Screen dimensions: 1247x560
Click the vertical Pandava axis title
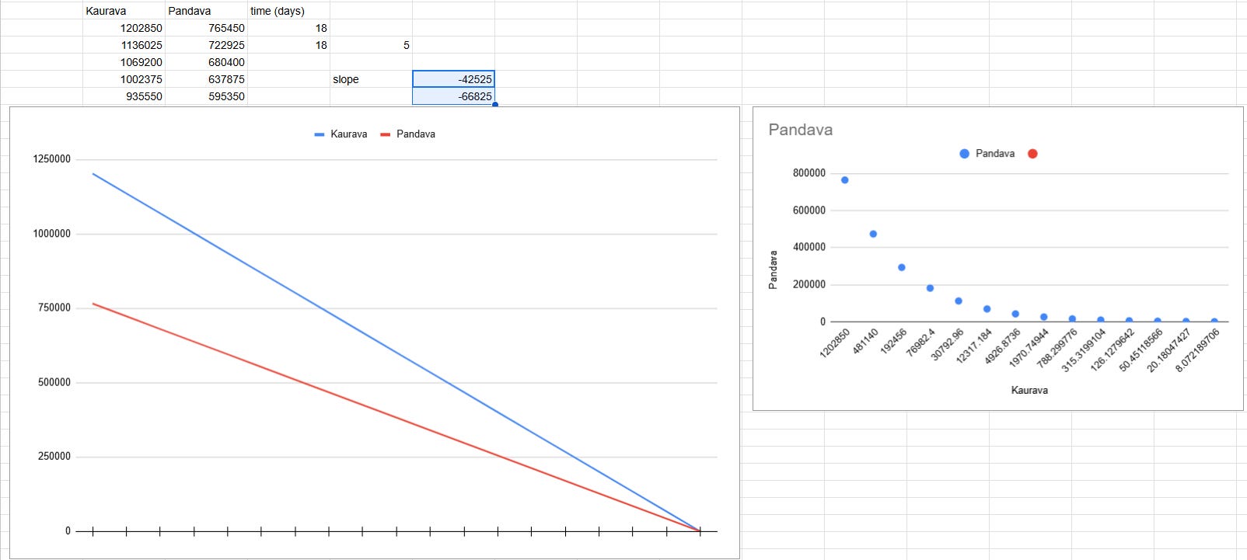tap(773, 270)
